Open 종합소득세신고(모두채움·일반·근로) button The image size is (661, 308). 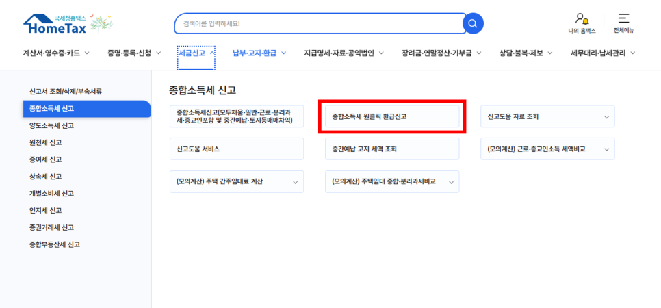click(237, 116)
